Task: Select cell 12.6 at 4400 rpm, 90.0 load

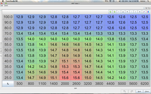Action: 110,23
